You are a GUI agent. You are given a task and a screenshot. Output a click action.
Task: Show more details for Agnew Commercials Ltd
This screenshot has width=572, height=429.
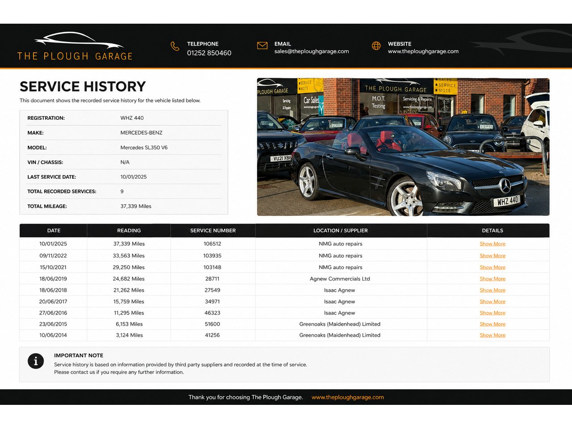tap(492, 279)
